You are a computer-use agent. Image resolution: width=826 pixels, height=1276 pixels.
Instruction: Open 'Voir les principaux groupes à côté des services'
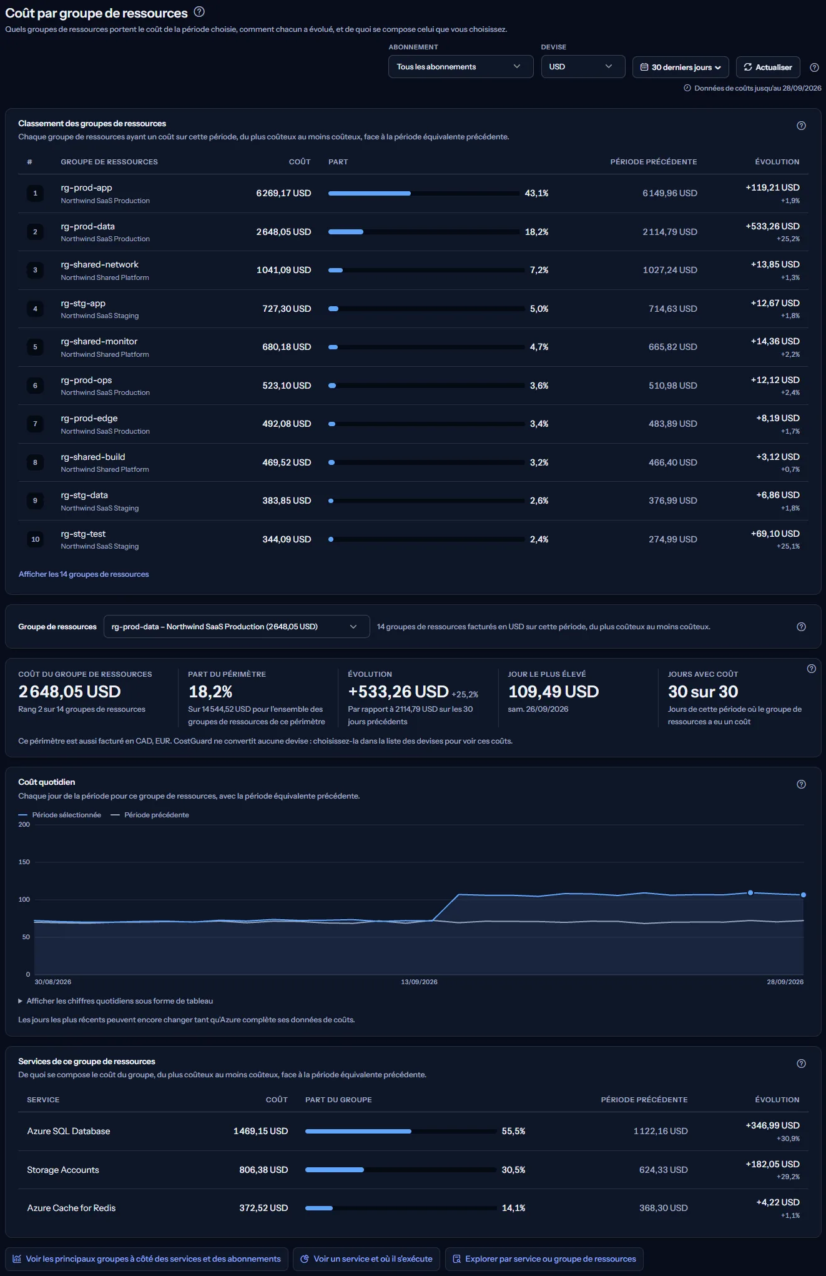coord(147,1259)
